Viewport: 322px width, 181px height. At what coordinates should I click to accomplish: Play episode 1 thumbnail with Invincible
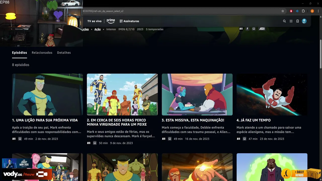coord(47,95)
